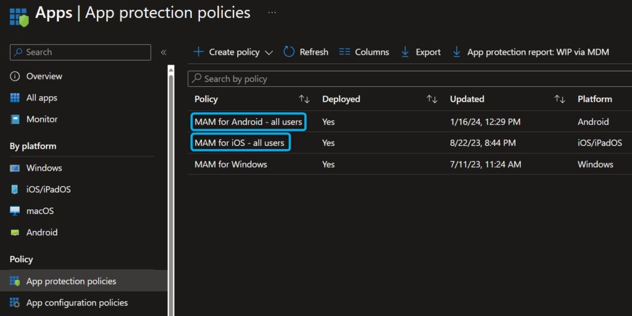This screenshot has height=316, width=632.
Task: Collapse the sidebar with double chevron
Action: (163, 52)
